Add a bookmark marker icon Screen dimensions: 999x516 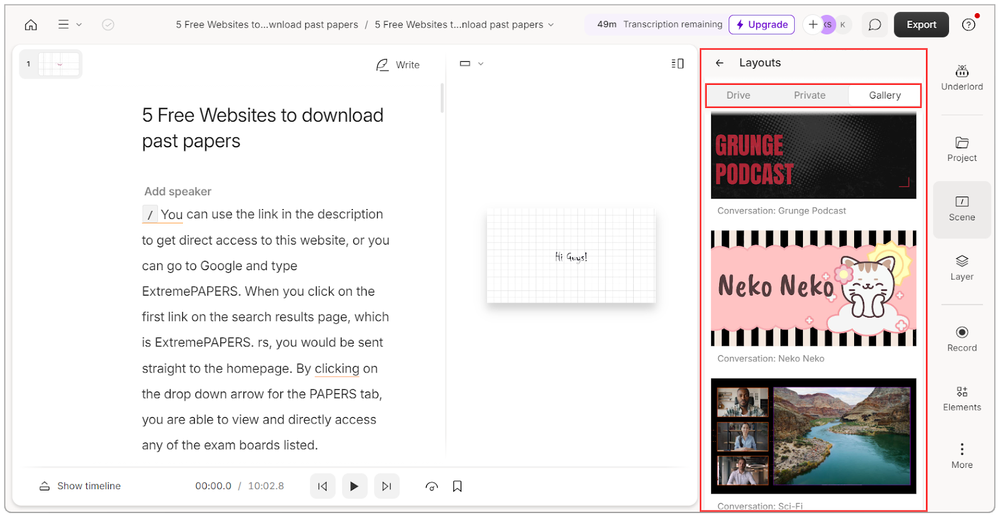[x=457, y=486]
